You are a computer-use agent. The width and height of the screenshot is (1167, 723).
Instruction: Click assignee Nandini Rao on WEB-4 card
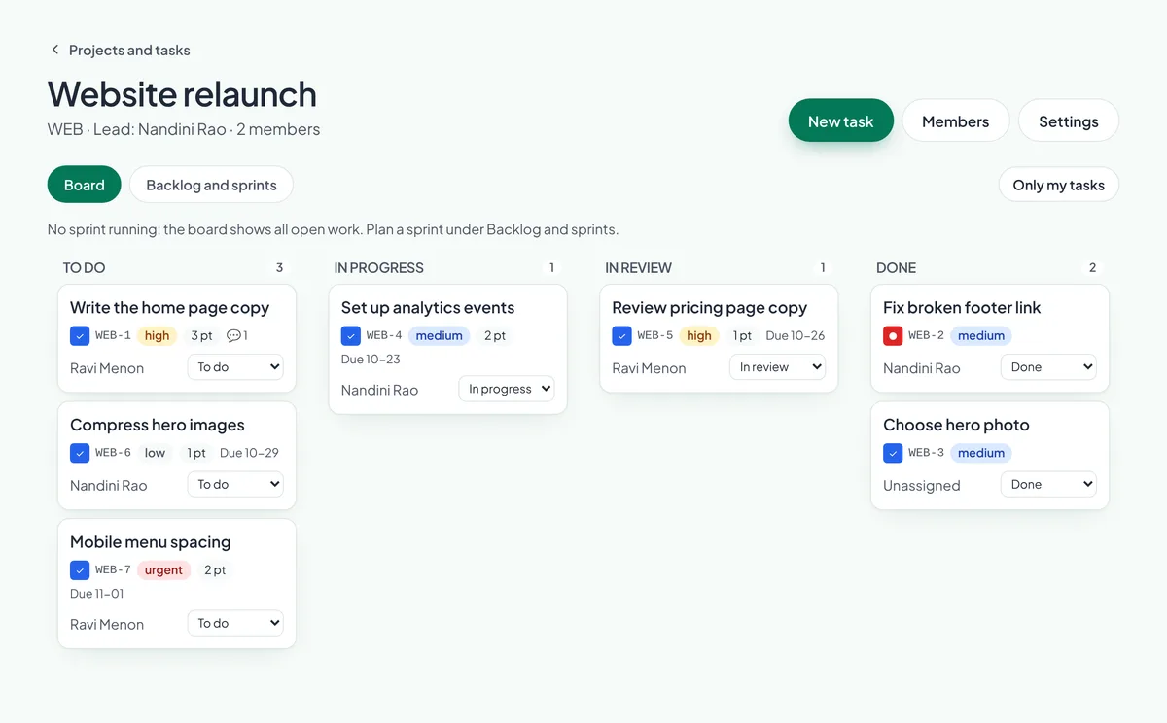[379, 390]
